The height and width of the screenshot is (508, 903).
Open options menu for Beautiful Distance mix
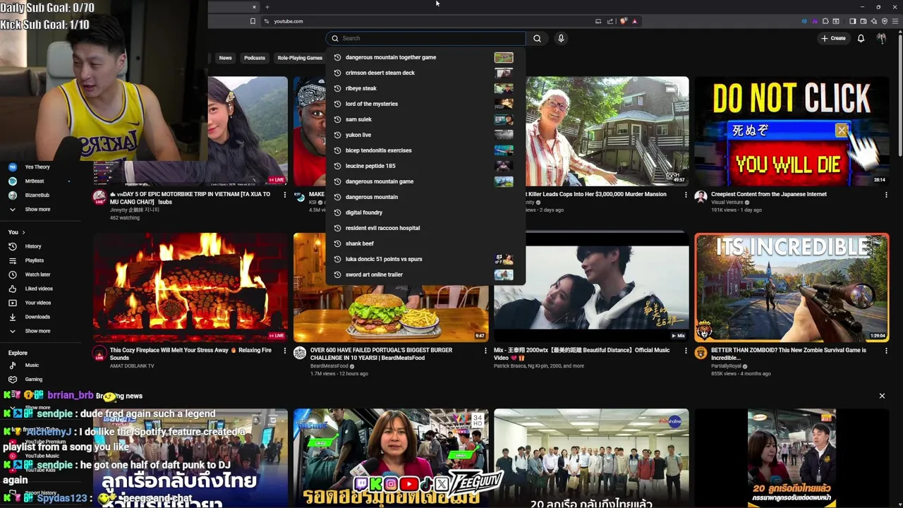pyautogui.click(x=686, y=351)
